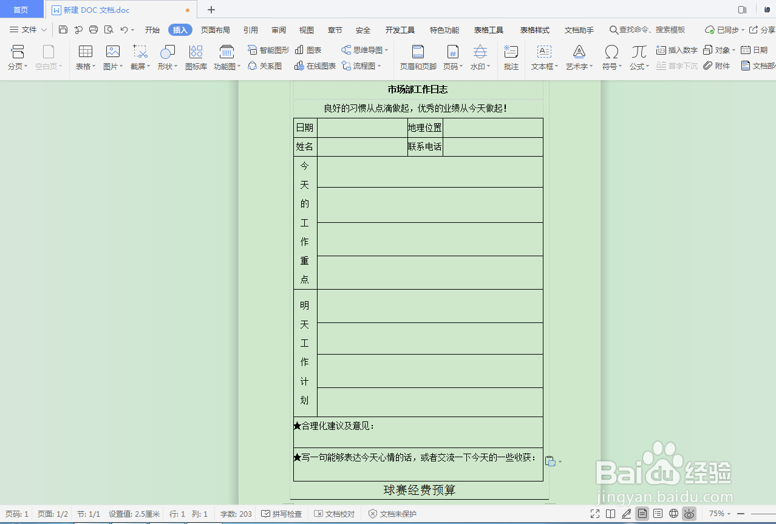This screenshot has width=776, height=524.
Task: Open the zoom 75% dropdown
Action: (716, 514)
